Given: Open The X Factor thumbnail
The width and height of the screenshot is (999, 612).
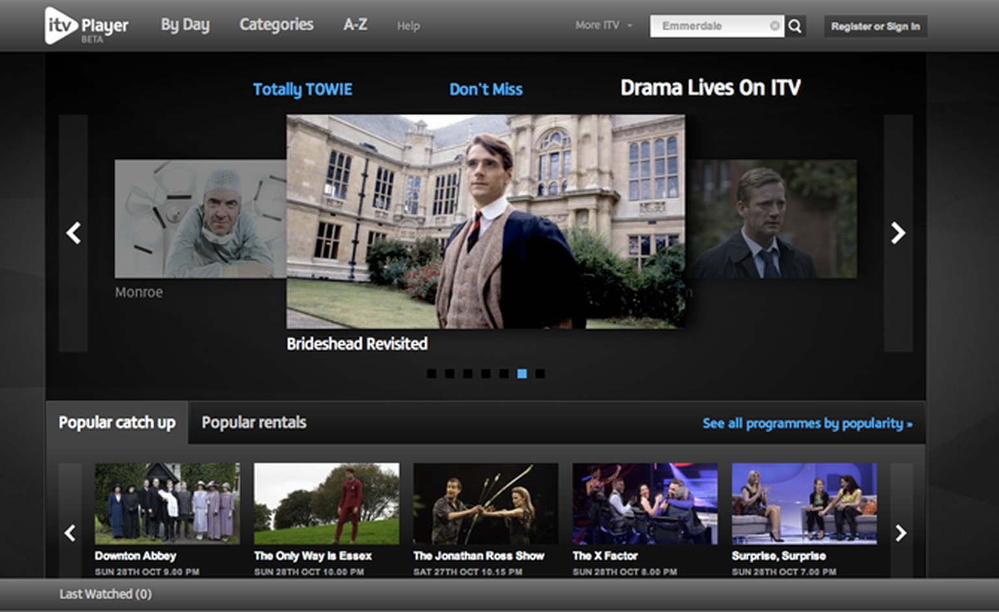Looking at the screenshot, I should (x=645, y=504).
